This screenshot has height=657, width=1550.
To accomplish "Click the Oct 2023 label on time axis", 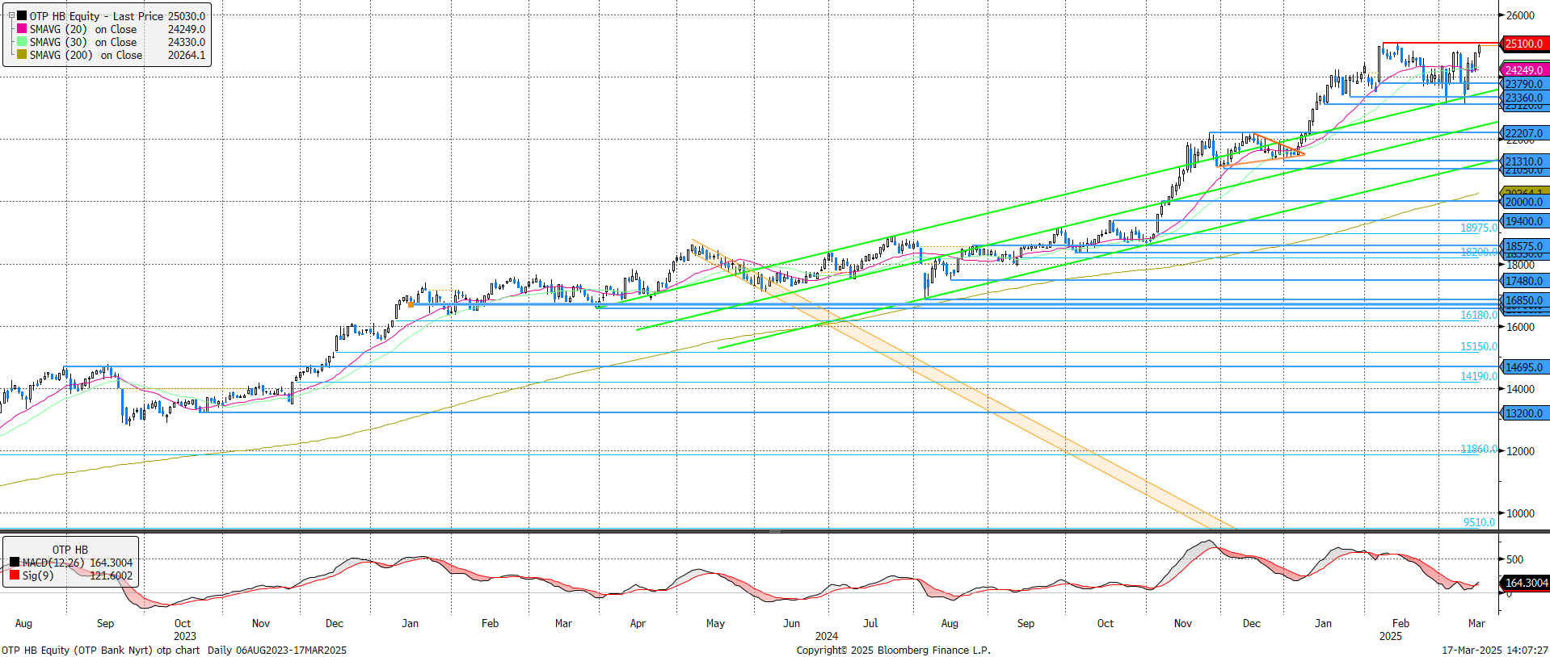I will pos(183,623).
